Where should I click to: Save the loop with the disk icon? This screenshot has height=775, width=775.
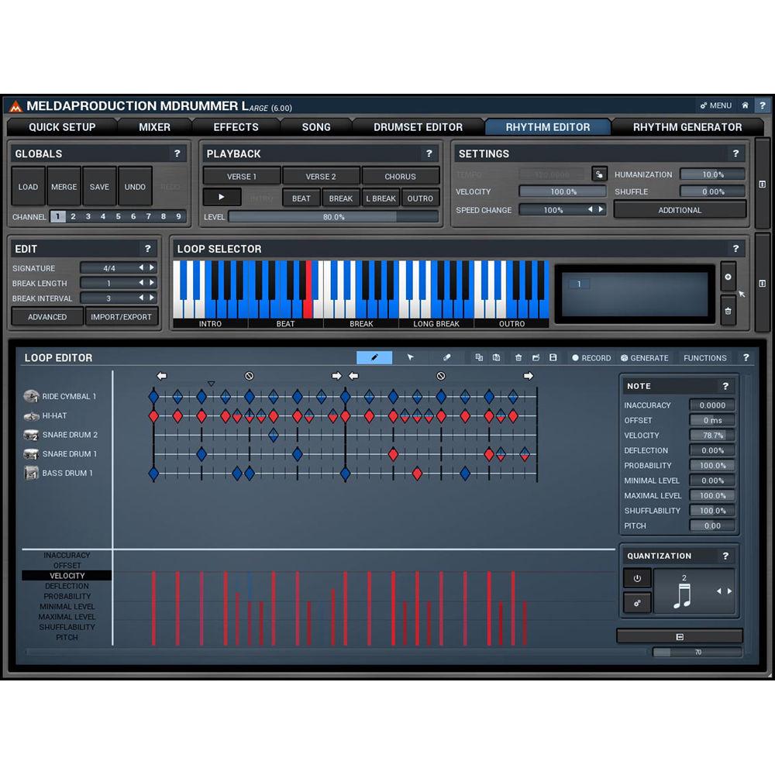click(x=553, y=357)
